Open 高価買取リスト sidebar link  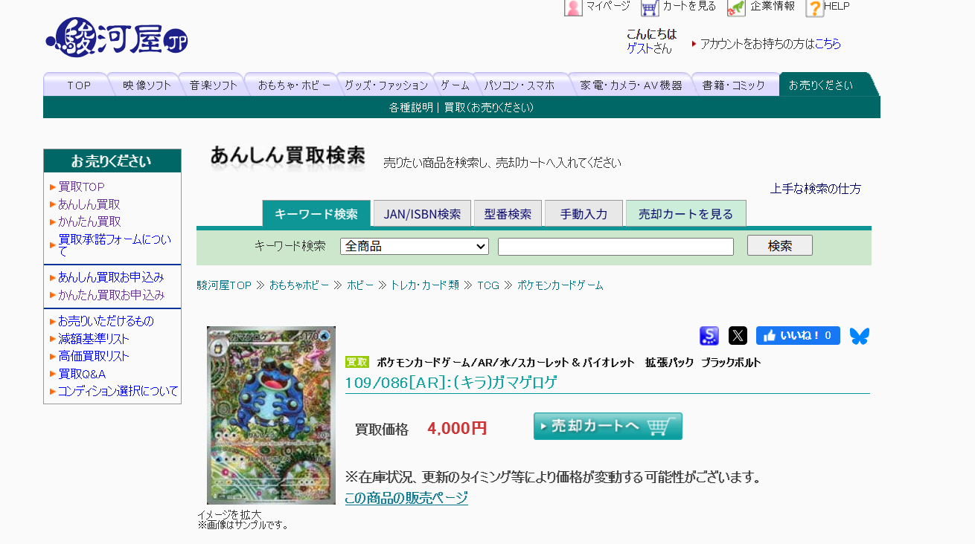pos(94,356)
